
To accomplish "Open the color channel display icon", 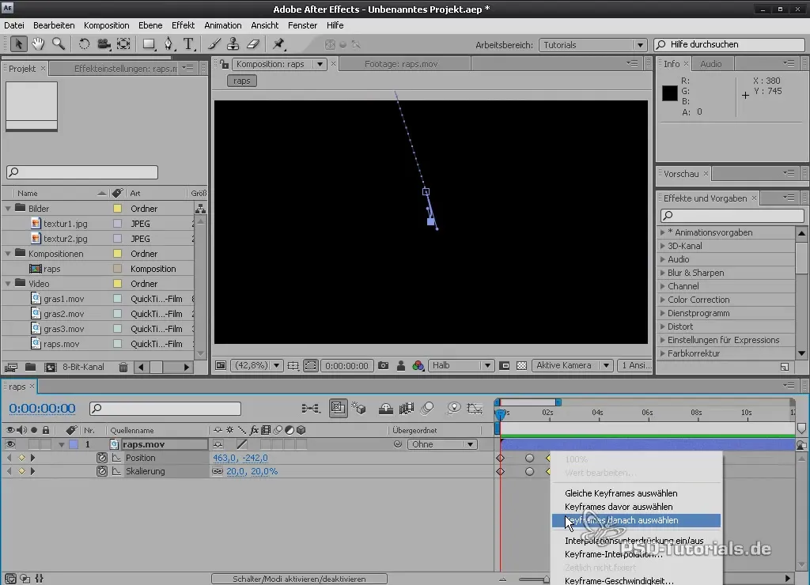I will pos(418,365).
